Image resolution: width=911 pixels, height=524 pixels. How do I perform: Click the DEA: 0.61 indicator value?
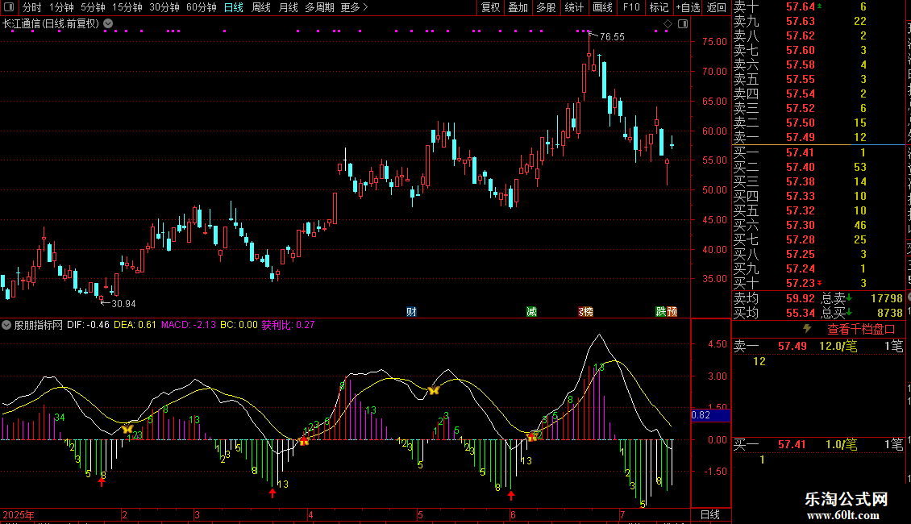pos(135,325)
